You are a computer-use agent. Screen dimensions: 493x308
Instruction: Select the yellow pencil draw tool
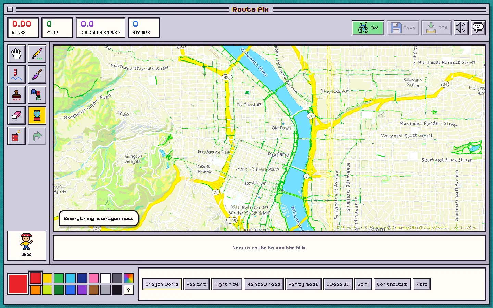coord(37,54)
